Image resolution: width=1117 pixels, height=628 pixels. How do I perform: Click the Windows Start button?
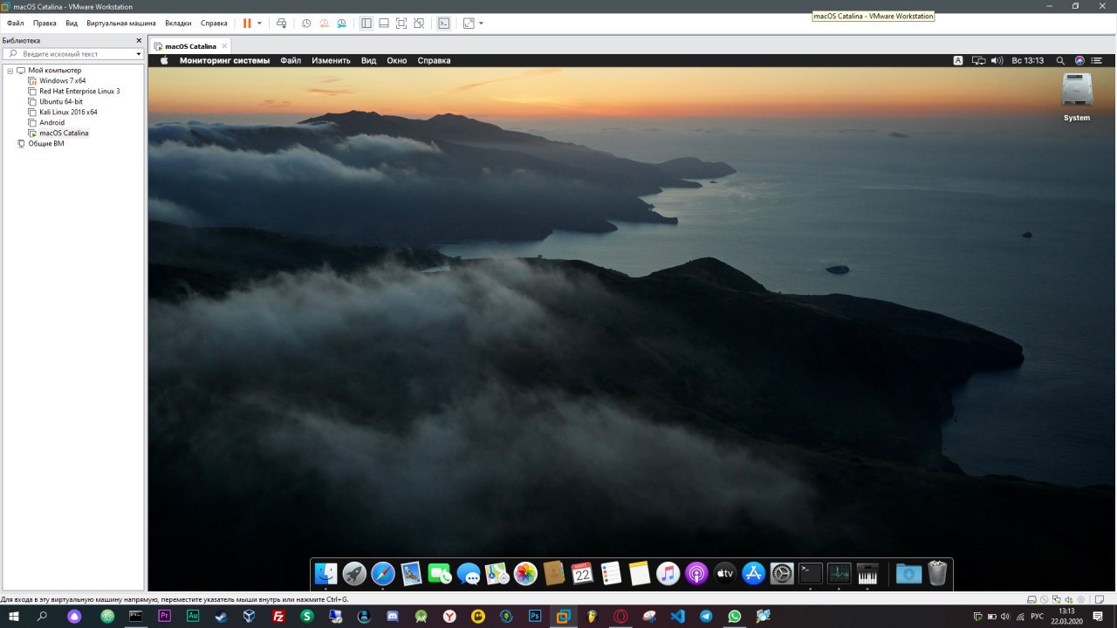pyautogui.click(x=14, y=616)
